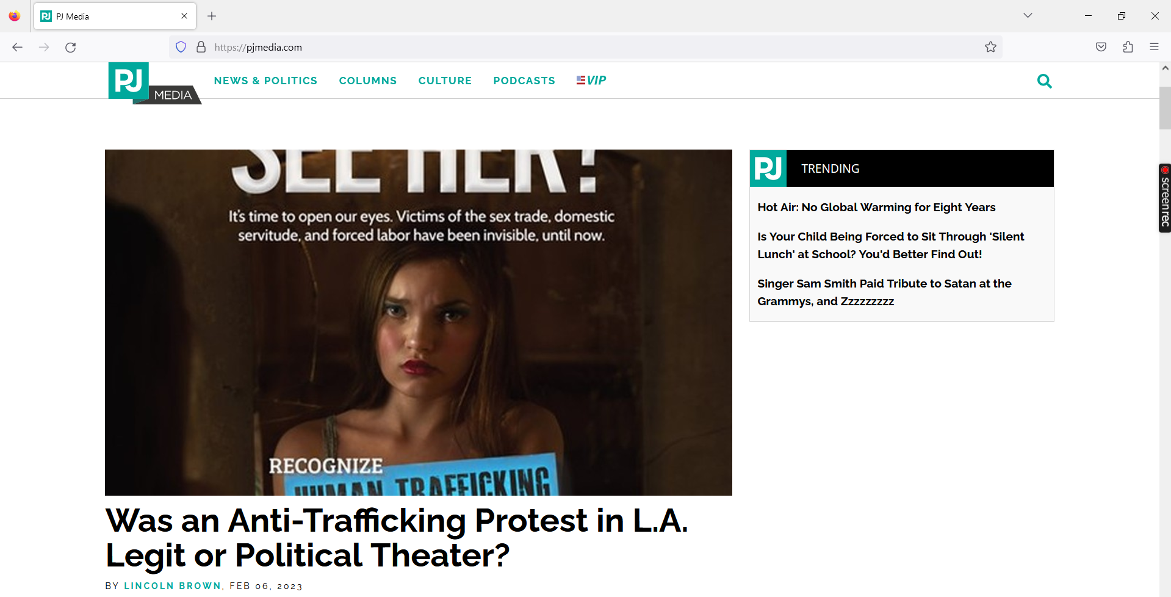Open the Firefox extensions puzzle icon
This screenshot has width=1171, height=597.
[1128, 47]
